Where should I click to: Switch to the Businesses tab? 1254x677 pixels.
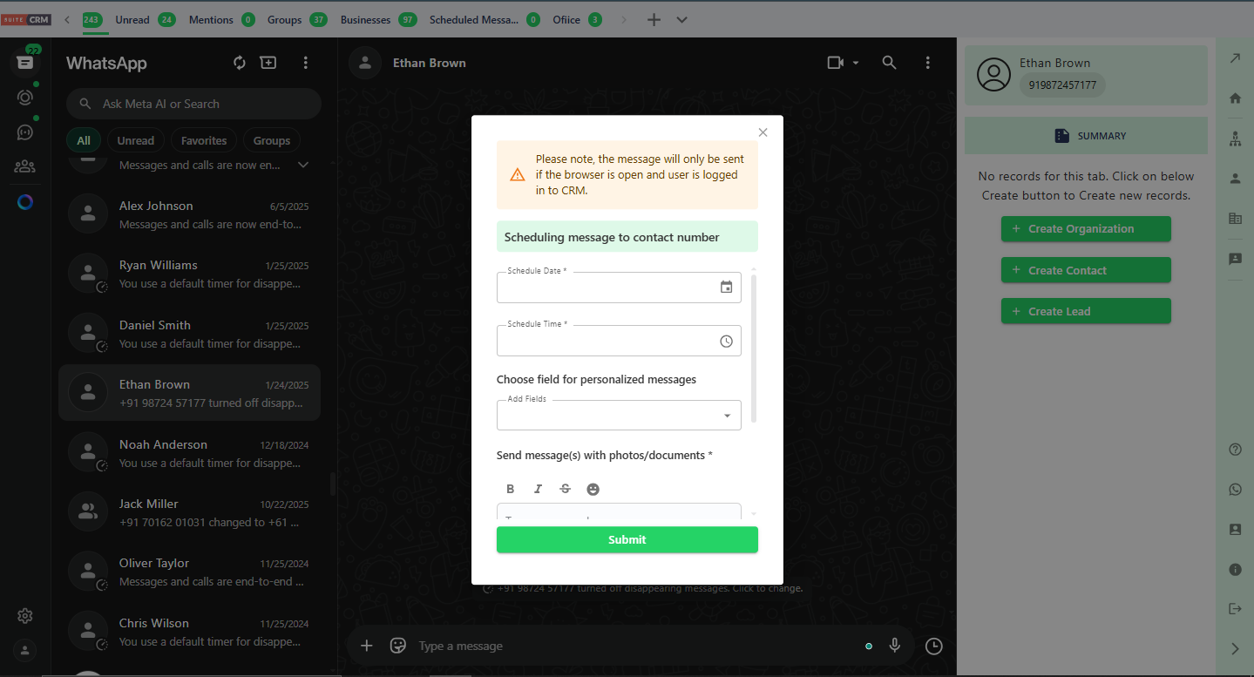click(365, 20)
